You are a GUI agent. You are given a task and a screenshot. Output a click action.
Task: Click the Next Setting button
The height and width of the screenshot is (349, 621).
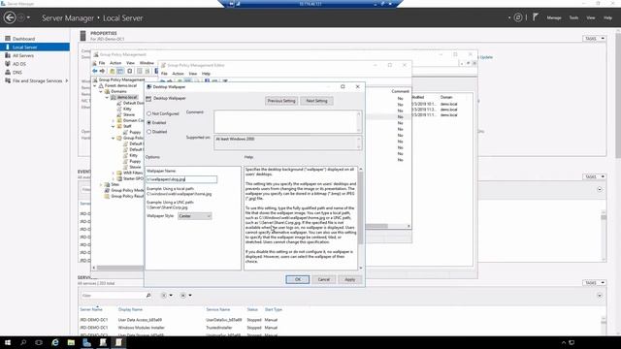pos(316,101)
